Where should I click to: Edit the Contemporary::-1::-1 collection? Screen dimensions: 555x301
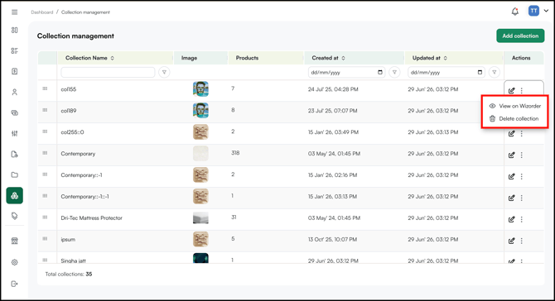tap(511, 198)
